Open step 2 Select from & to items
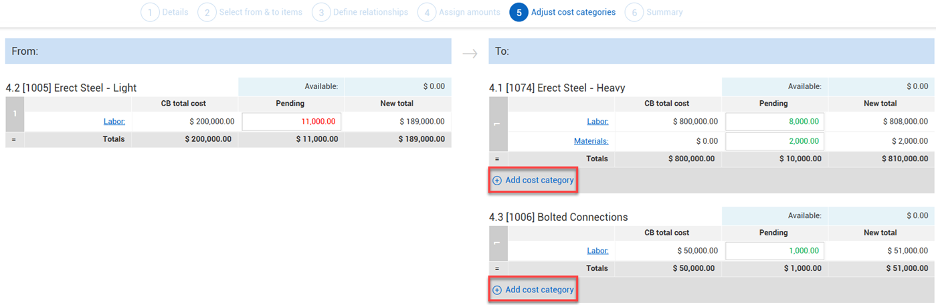 coord(250,12)
